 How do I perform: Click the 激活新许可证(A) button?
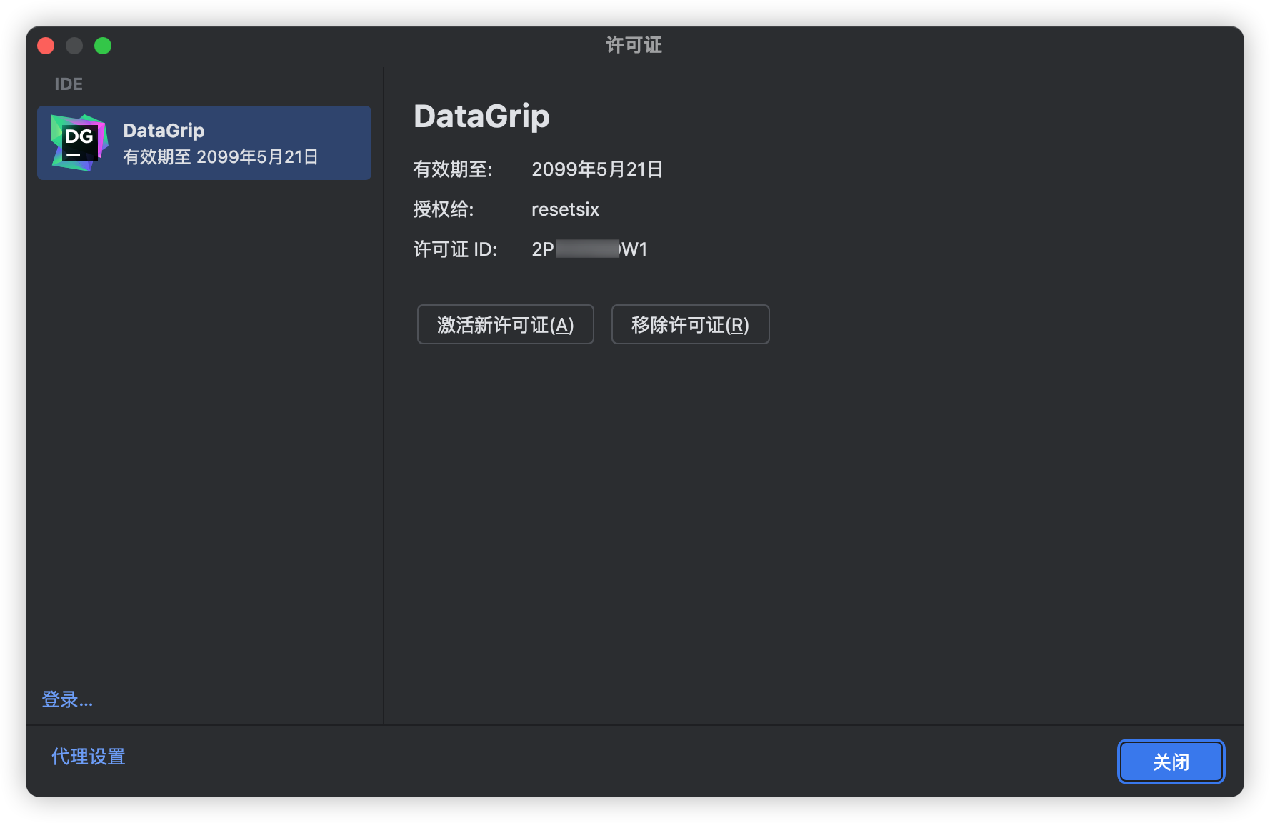tap(506, 324)
